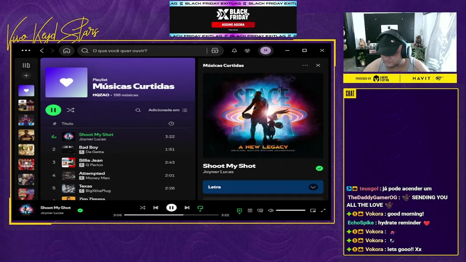Open the miniplayer icon
This screenshot has width=466, height=262.
pyautogui.click(x=313, y=210)
